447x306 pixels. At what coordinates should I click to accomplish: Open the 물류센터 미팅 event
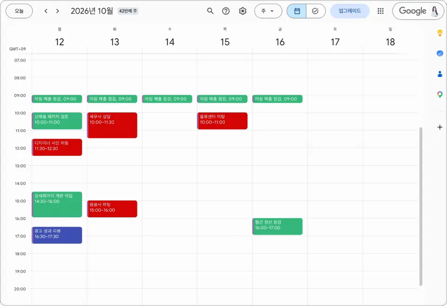coord(223,121)
